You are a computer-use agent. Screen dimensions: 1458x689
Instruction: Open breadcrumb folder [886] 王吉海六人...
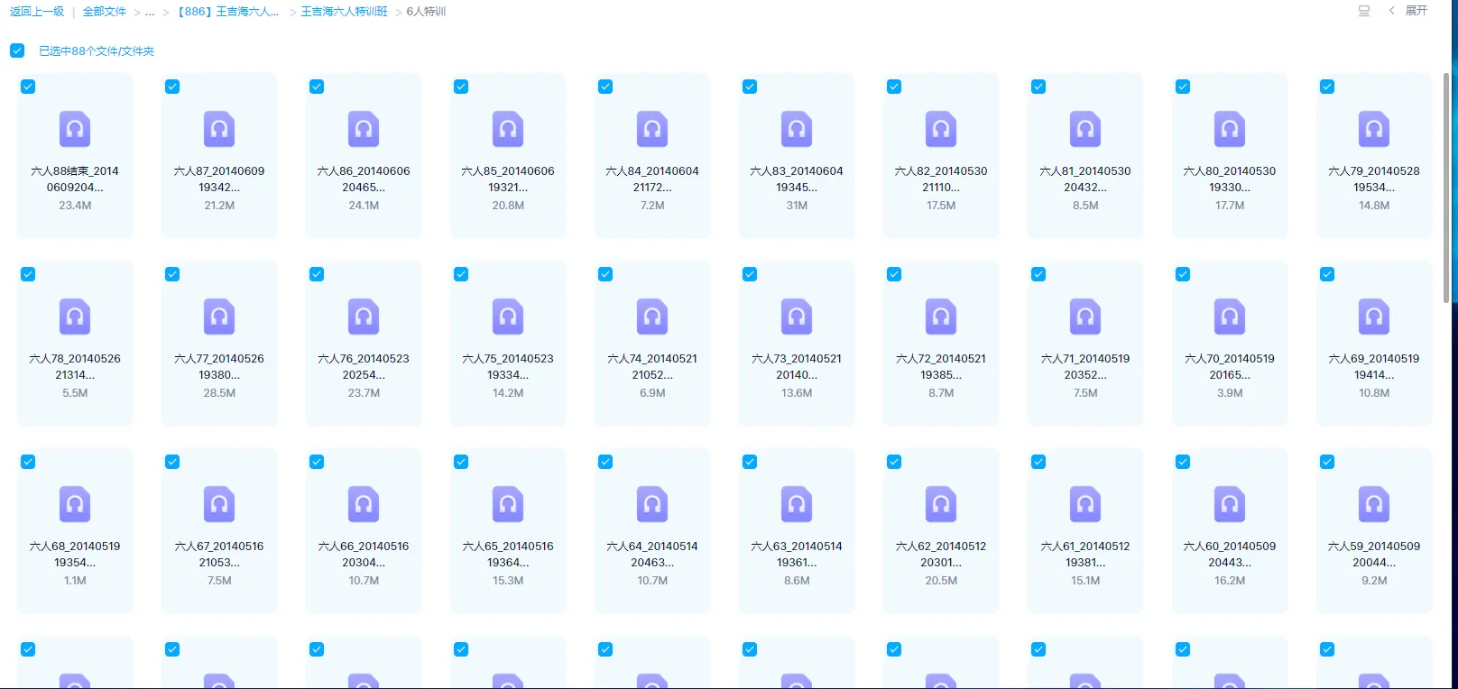coord(227,12)
